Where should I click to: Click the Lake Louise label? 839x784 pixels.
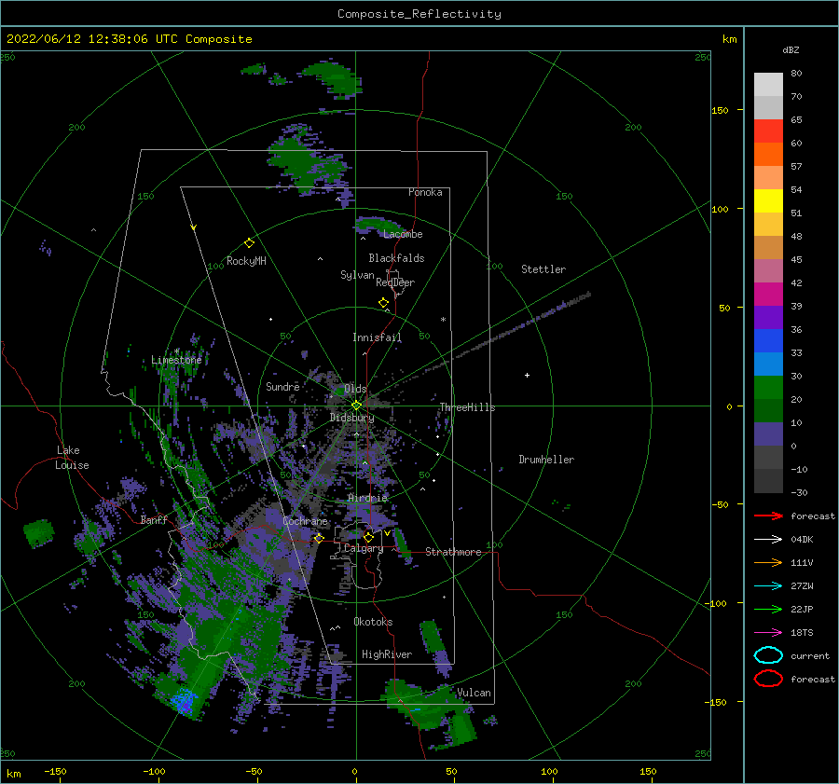(72, 458)
